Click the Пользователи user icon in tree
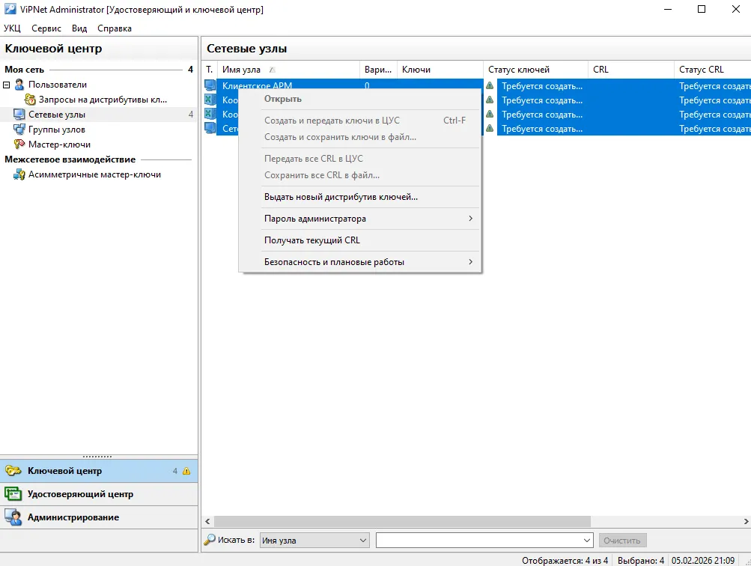The image size is (751, 566). (19, 85)
